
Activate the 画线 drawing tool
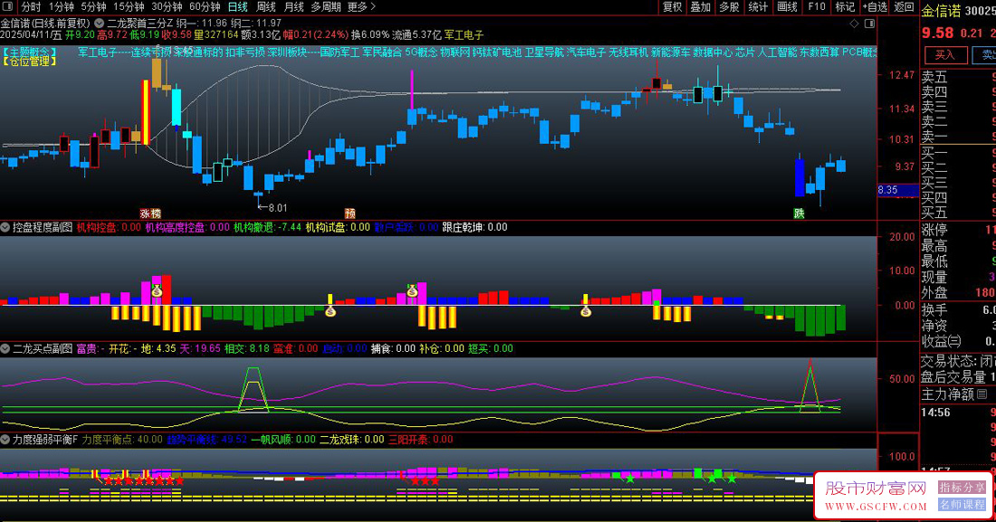(787, 7)
